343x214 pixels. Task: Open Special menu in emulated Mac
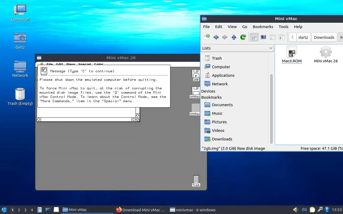[x=84, y=64]
